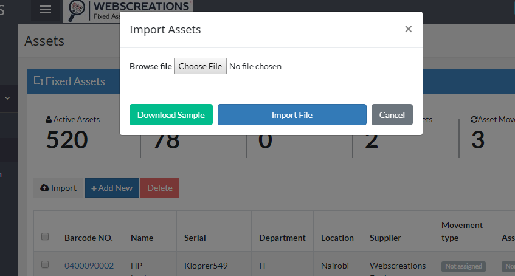Image resolution: width=515 pixels, height=276 pixels.
Task: Tick the select-all checkbox in table header
Action: click(x=45, y=236)
